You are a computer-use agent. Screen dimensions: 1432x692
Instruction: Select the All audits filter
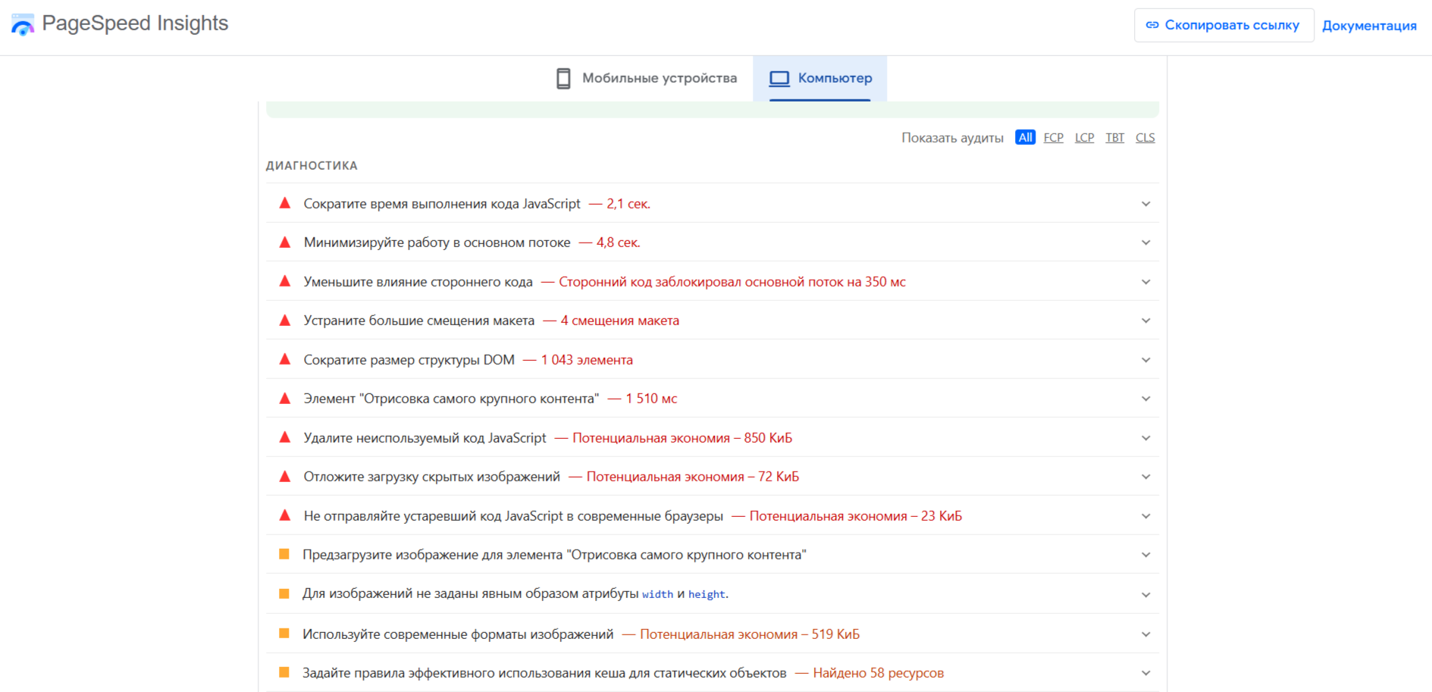1025,137
